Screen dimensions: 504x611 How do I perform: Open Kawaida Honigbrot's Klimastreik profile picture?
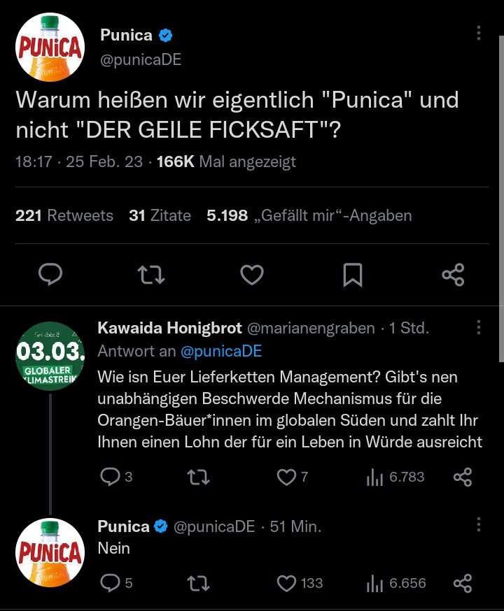pos(50,356)
